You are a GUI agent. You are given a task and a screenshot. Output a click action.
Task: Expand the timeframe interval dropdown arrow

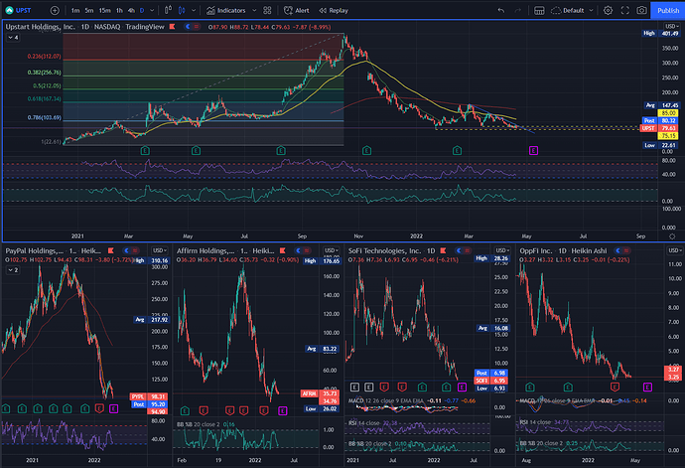pyautogui.click(x=152, y=11)
